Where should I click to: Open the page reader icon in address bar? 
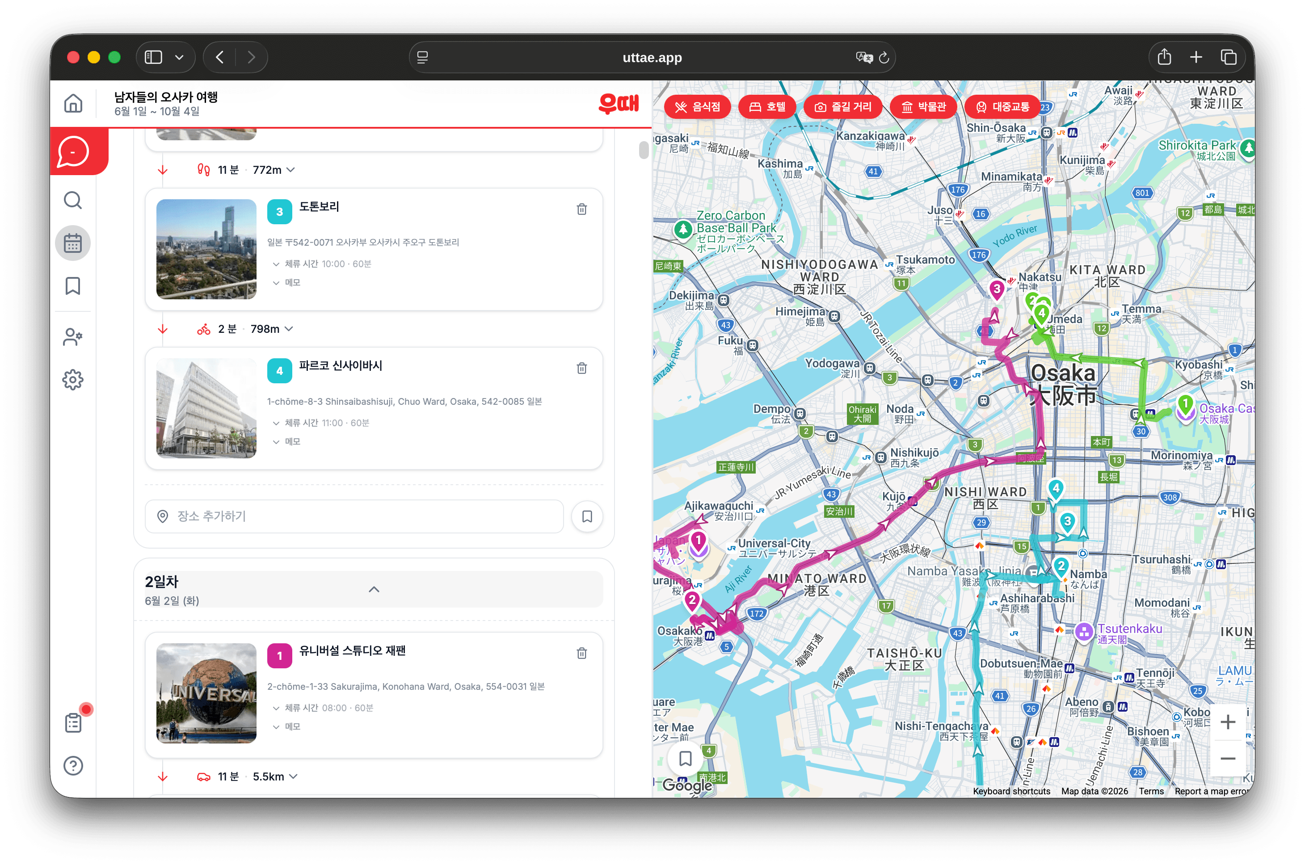423,57
